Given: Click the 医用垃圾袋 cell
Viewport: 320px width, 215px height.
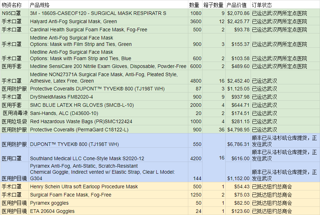Looking at the screenshot, I should [x=15, y=121].
